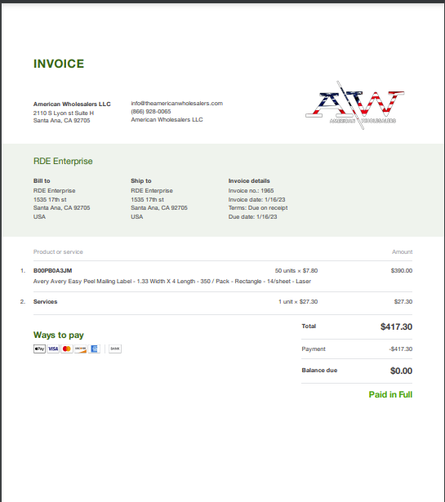Click Due date: 1/16/23

[252, 217]
